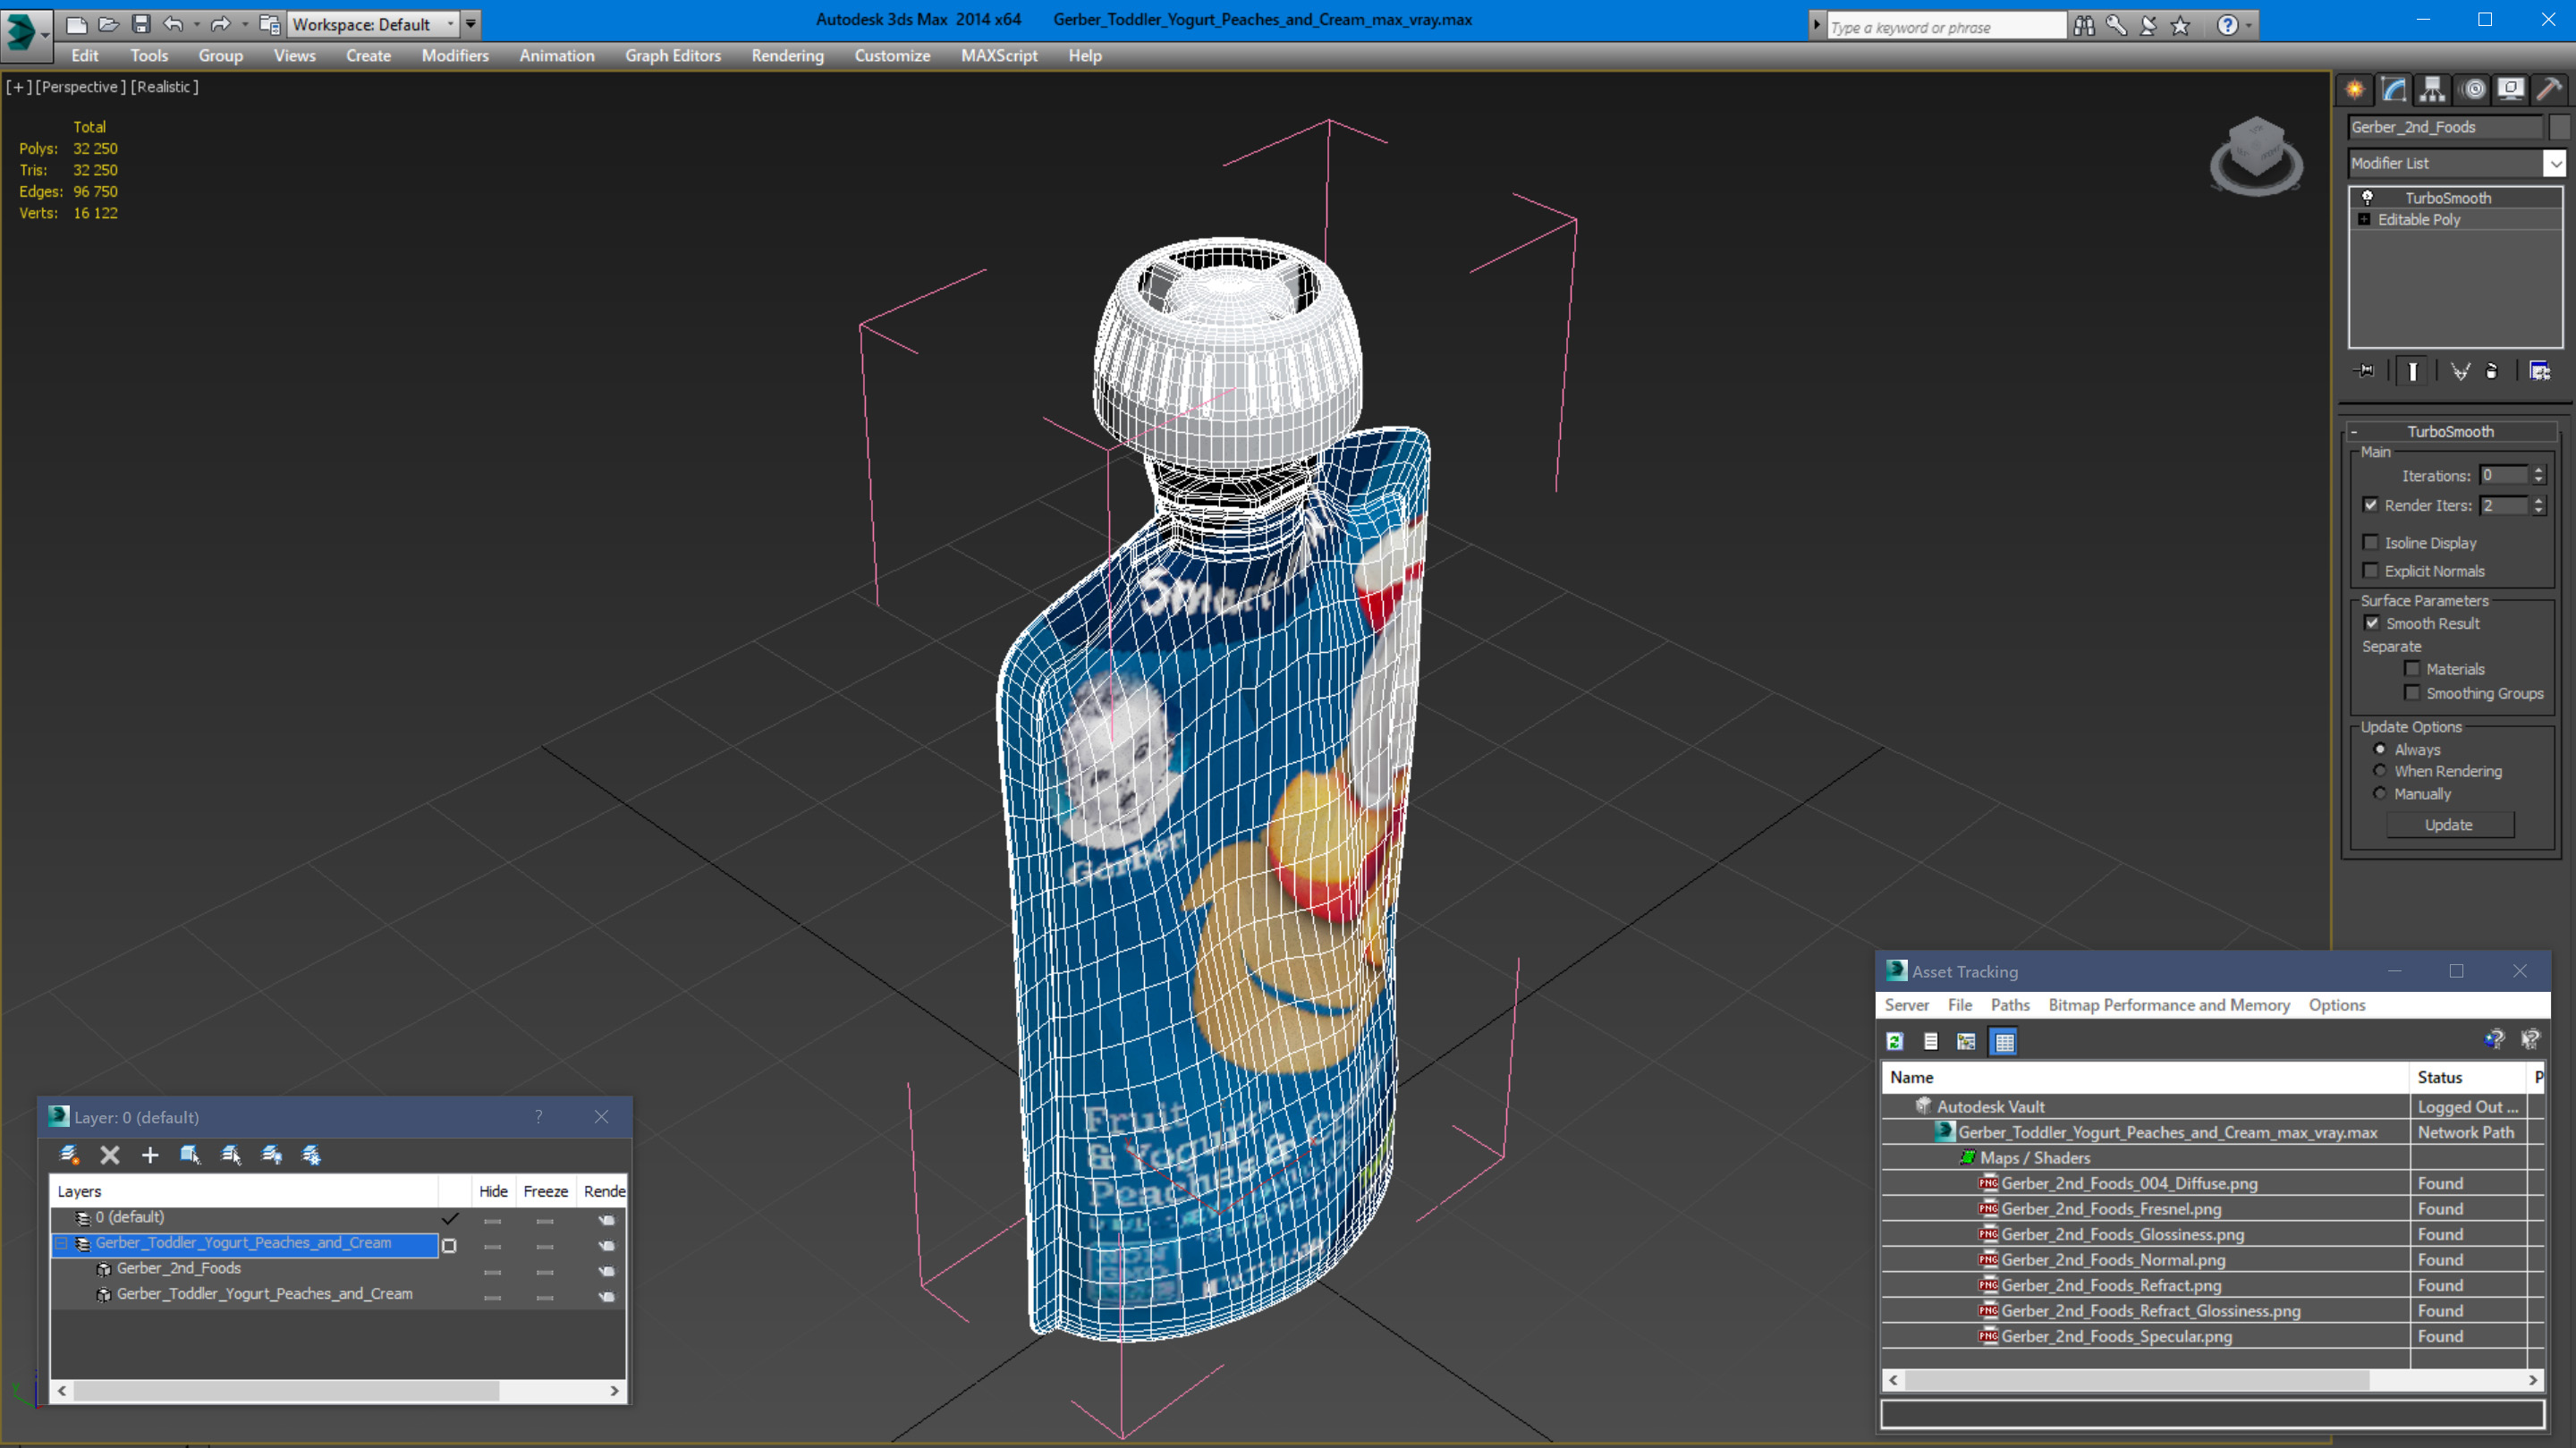Toggle Show End Result in modifier stack

pos(2412,371)
